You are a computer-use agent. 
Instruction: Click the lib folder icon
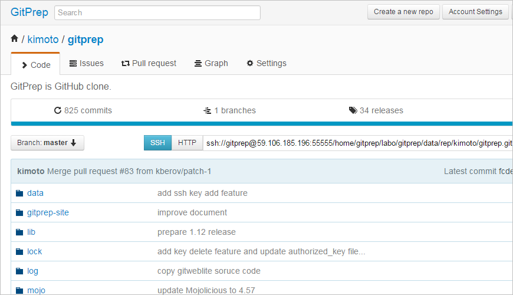(x=19, y=232)
